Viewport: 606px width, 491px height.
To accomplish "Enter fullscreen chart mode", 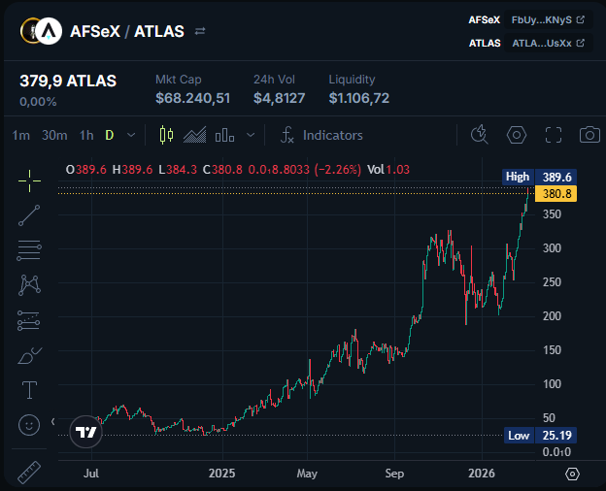I will [x=553, y=135].
